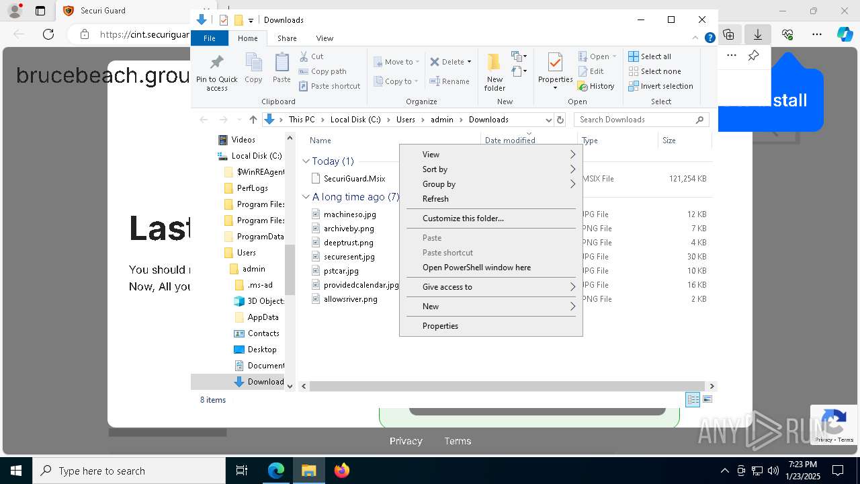Collapse A long time ago group
This screenshot has height=484, width=860.
306,197
